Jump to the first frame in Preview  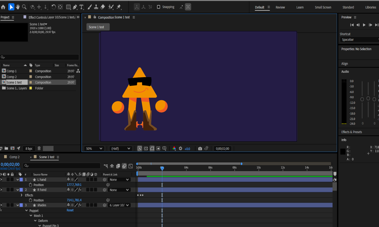[352, 25]
